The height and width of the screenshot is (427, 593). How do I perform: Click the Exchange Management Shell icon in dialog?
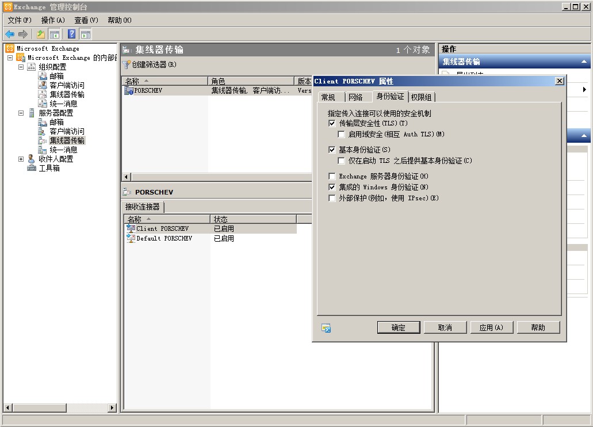point(326,328)
